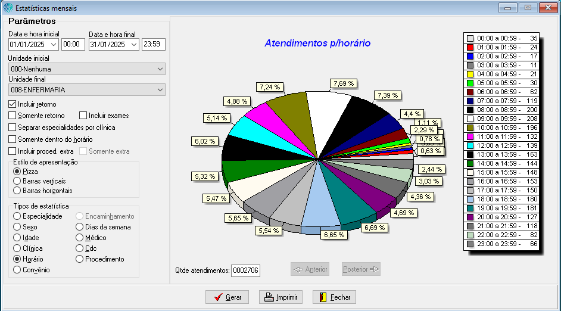Click the magenta legend swatch for 11:00 a 11:59
Screen dimensions: 561x311
[470, 136]
